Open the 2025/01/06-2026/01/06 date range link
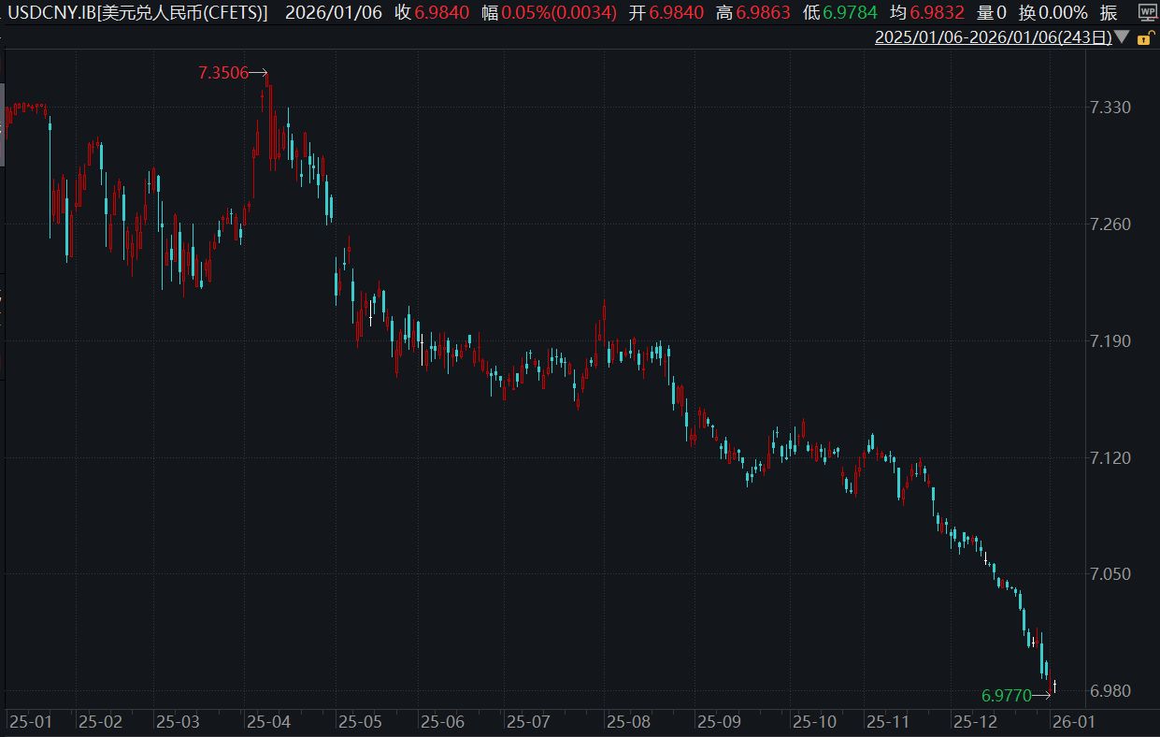Image resolution: width=1160 pixels, height=737 pixels. click(993, 38)
